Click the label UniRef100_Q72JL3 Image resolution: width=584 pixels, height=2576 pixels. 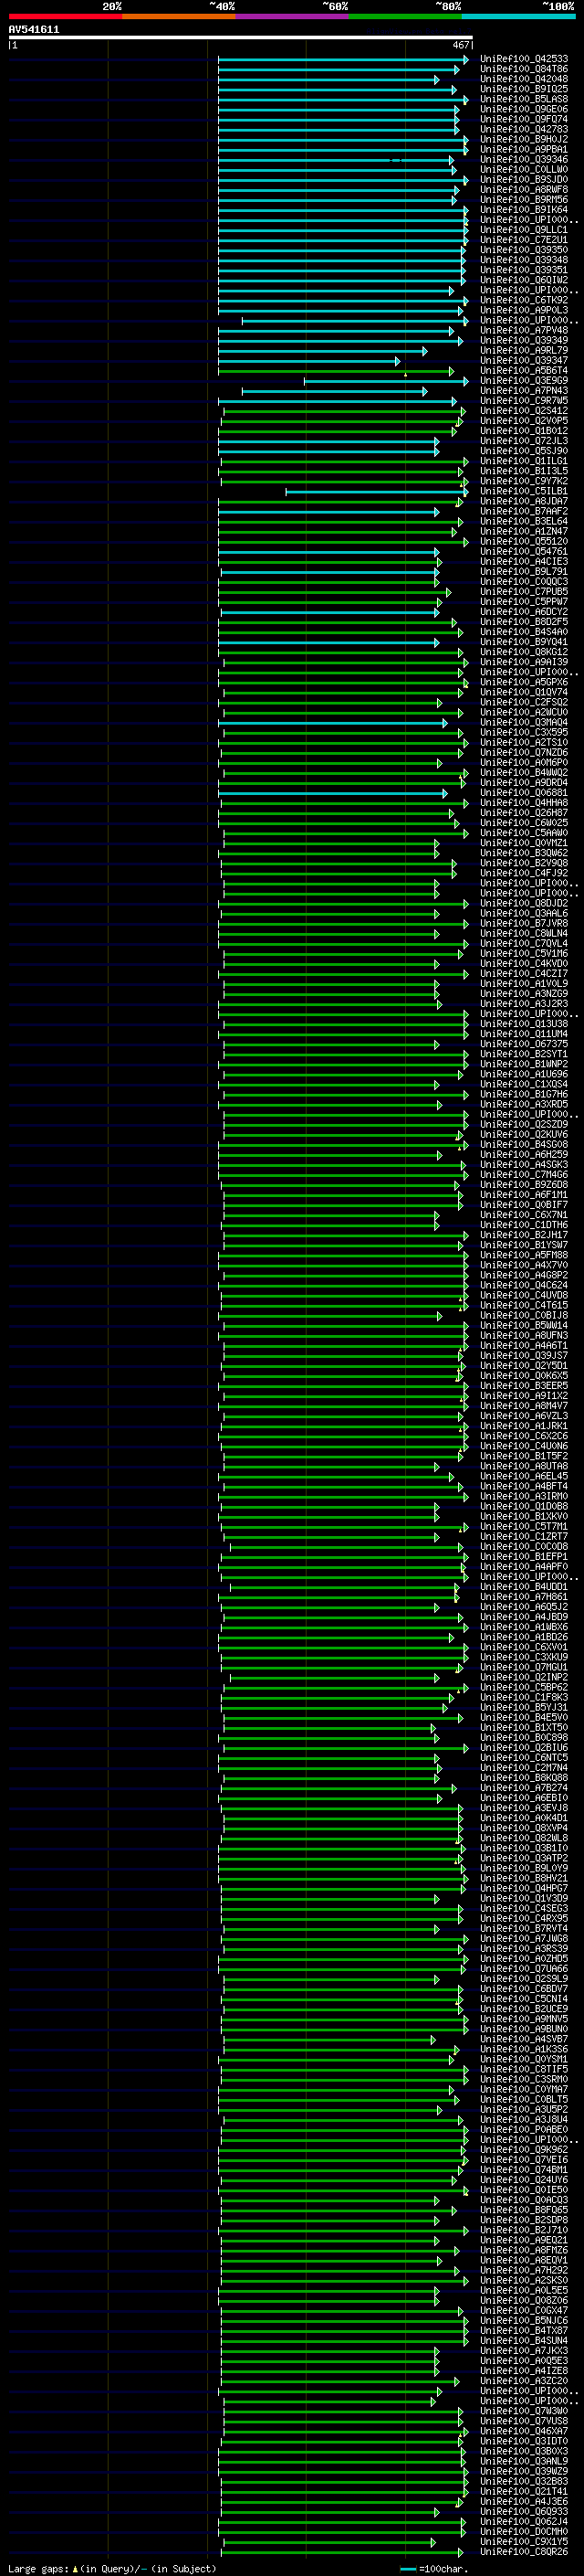pos(523,441)
